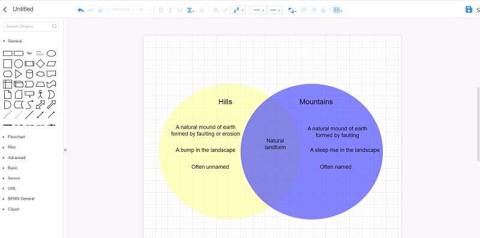Click the Search Shapes input field

pyautogui.click(x=31, y=26)
